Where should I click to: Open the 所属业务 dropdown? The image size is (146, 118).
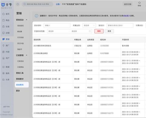pyautogui.click(x=89, y=25)
